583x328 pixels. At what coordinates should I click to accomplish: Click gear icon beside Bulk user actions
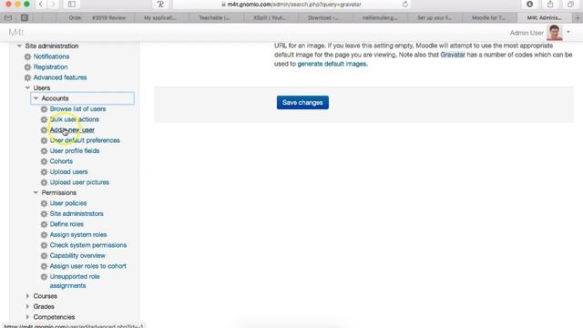click(x=44, y=119)
